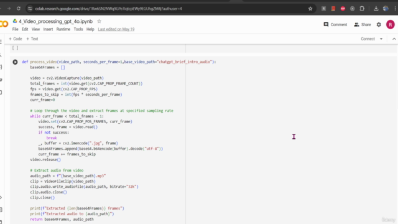Focus the browser address bar URL
Screen dimensions: 398x224
(x=108, y=9)
